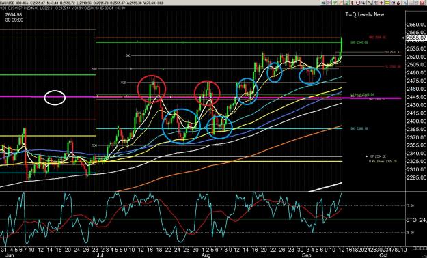
Task: Click the 'STO 24' indicator label
Action: [x=416, y=220]
